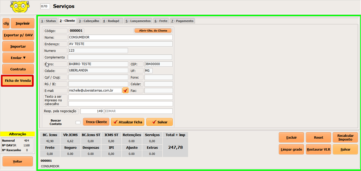Click Abrir Obs. do Cliente button
Image resolution: width=361 pixels, height=171 pixels.
(x=153, y=31)
